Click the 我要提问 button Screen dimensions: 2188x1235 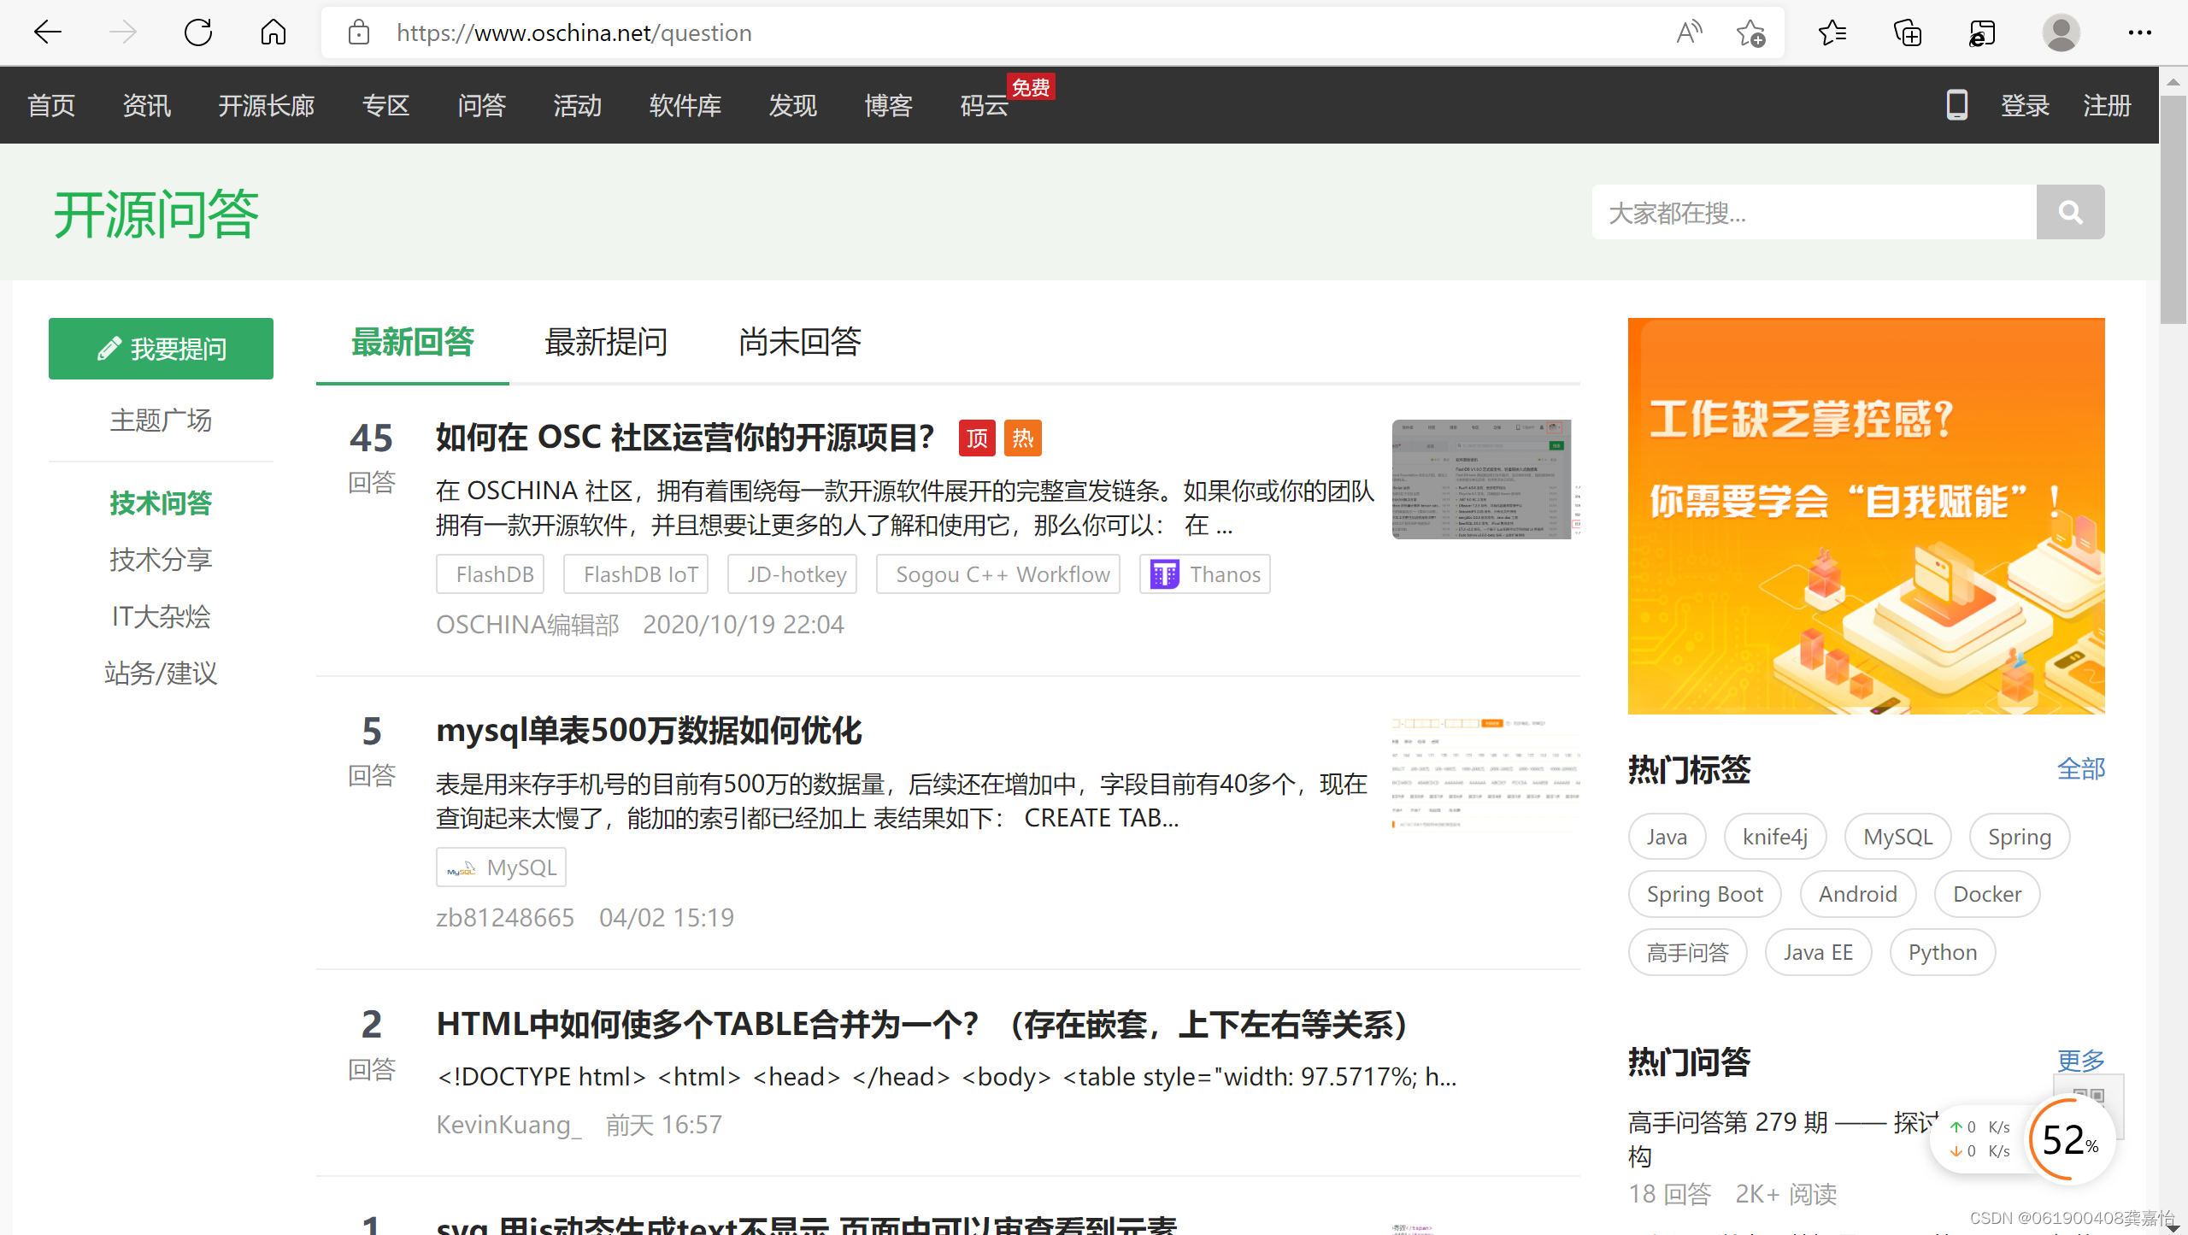(x=161, y=349)
